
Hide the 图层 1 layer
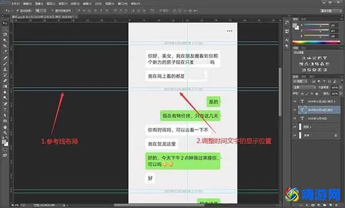[x=295, y=127]
